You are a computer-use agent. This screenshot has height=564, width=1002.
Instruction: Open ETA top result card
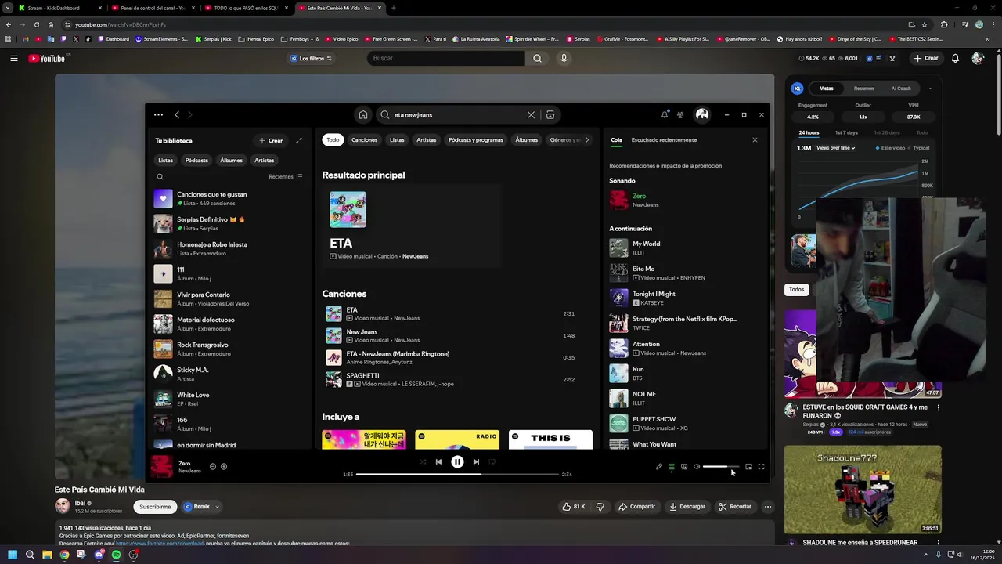click(x=411, y=226)
